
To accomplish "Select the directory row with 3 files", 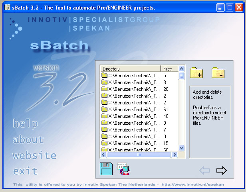I will 139,82.
